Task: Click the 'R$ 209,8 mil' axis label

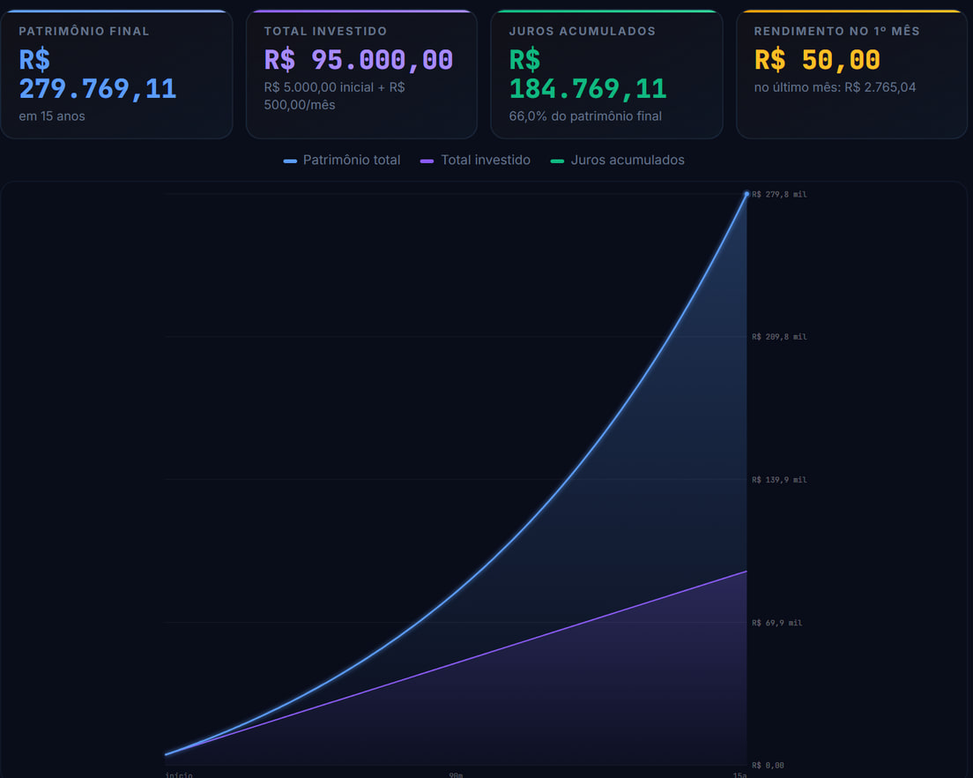Action: [x=779, y=337]
